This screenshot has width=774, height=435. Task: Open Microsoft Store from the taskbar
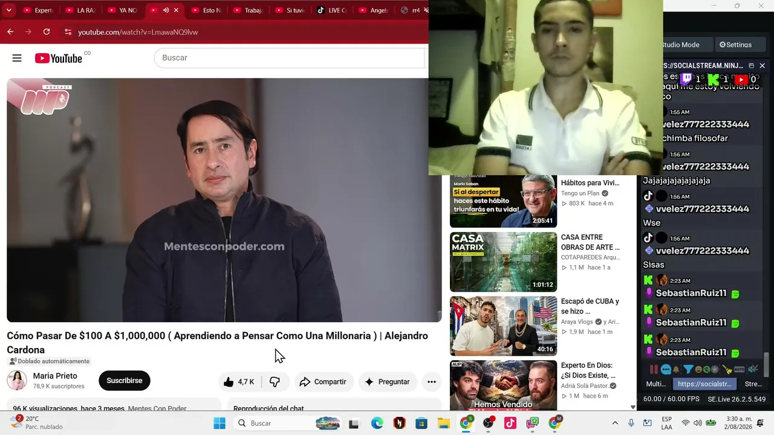point(421,423)
